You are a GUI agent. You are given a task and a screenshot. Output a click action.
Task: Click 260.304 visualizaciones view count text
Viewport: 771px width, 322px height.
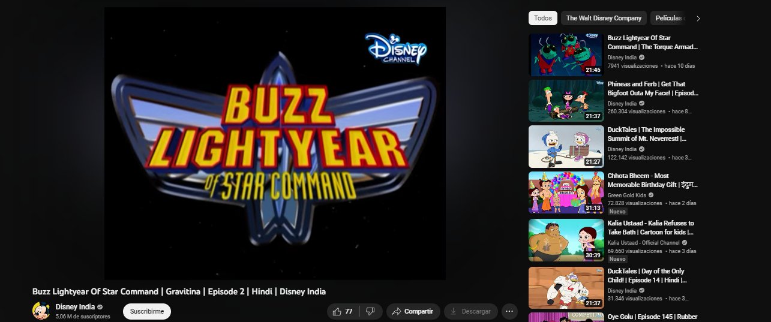pyautogui.click(x=636, y=112)
